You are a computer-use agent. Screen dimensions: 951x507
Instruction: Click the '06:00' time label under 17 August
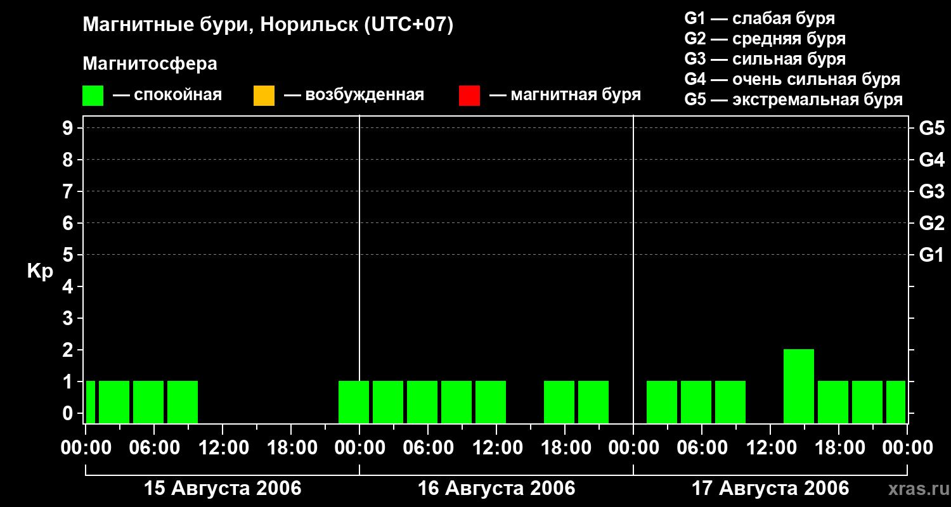[x=701, y=448]
